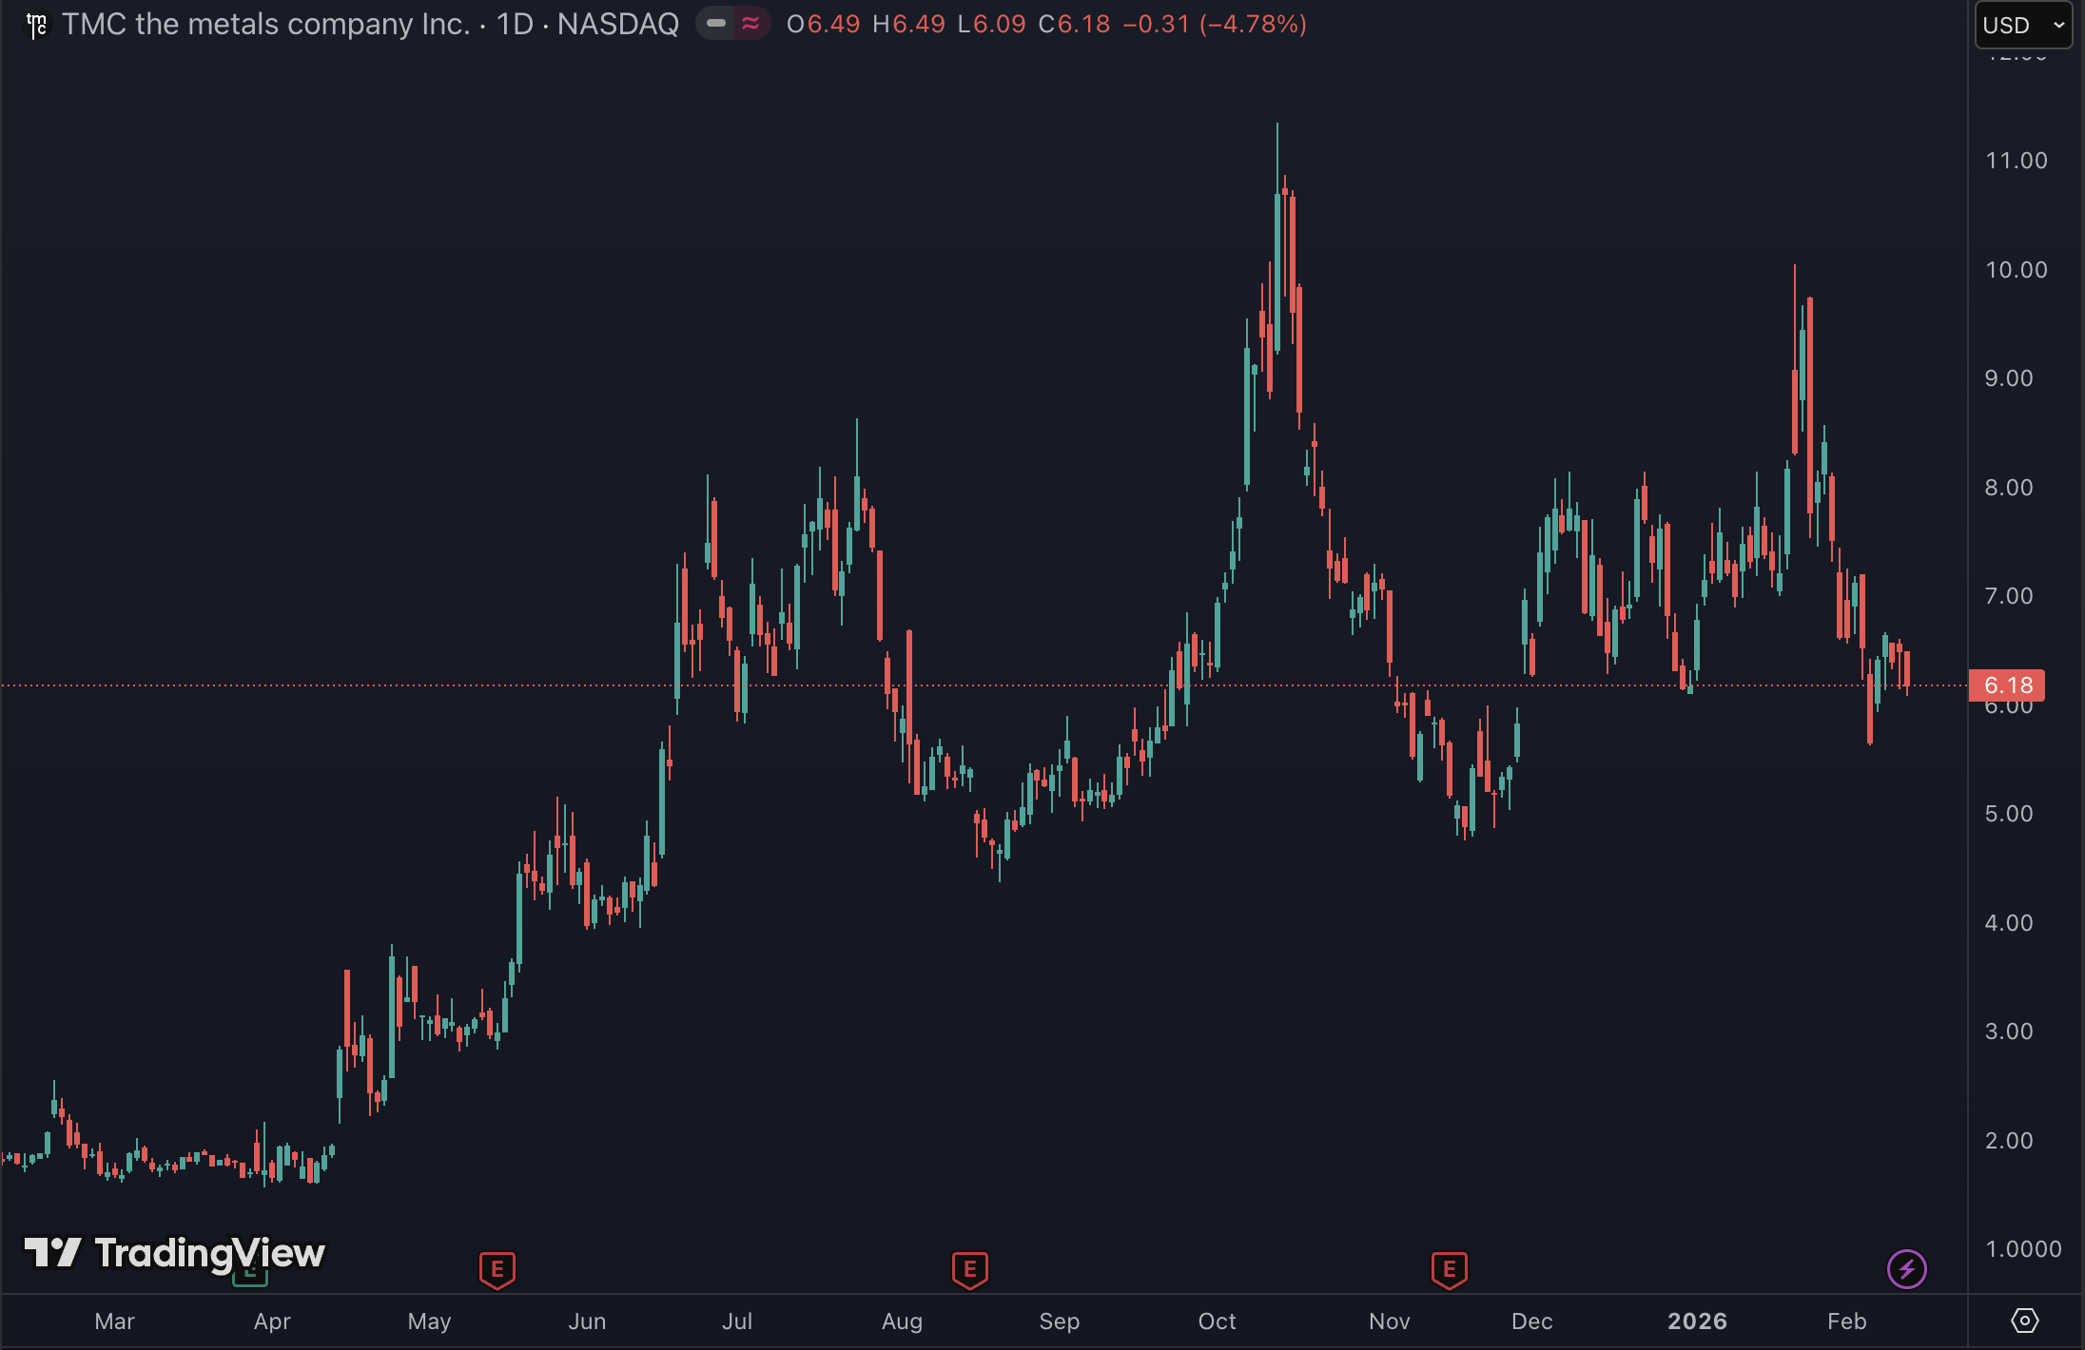The height and width of the screenshot is (1350, 2085).
Task: Click the 'NASDAQ' exchange label
Action: tap(618, 24)
